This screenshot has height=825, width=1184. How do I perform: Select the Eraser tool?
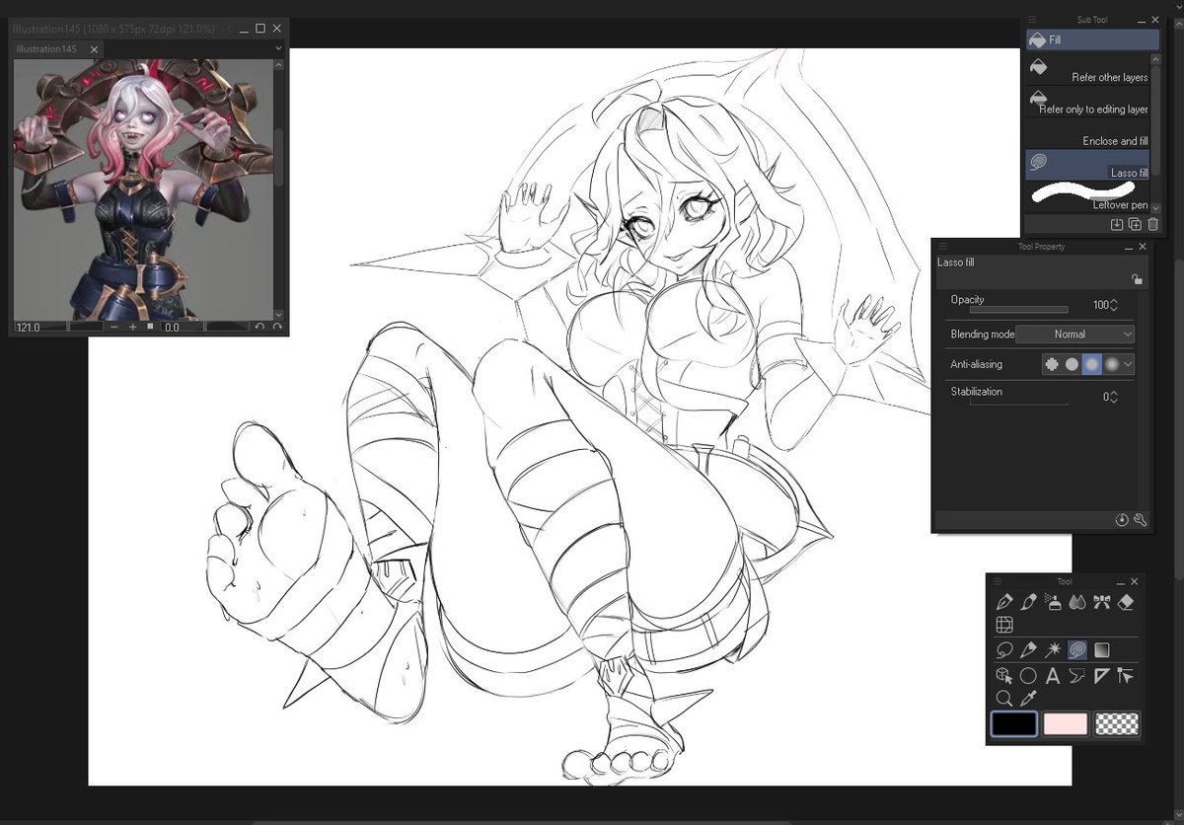click(1126, 601)
